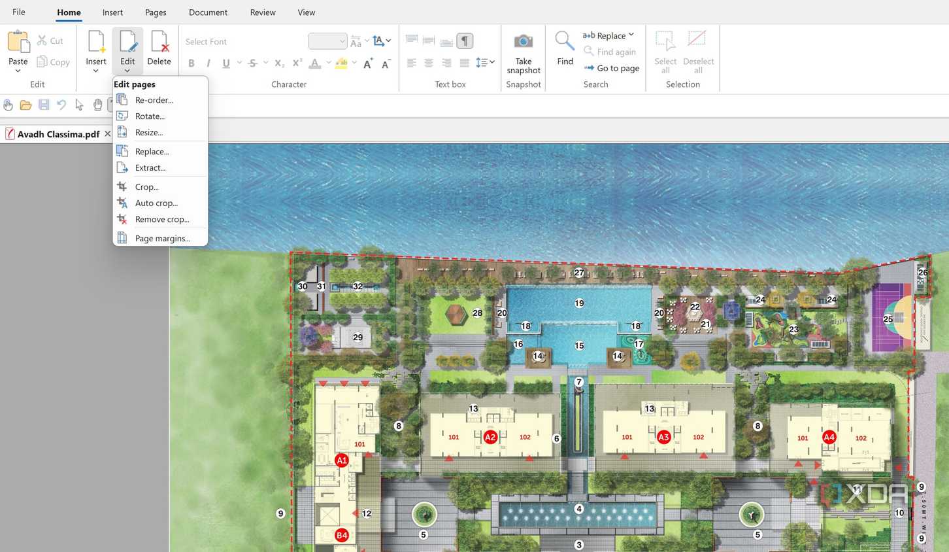Apply subscript formatting
949x552 pixels.
tap(279, 63)
